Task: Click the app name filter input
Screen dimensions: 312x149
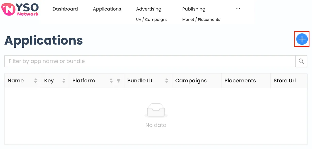Action: coord(149,61)
